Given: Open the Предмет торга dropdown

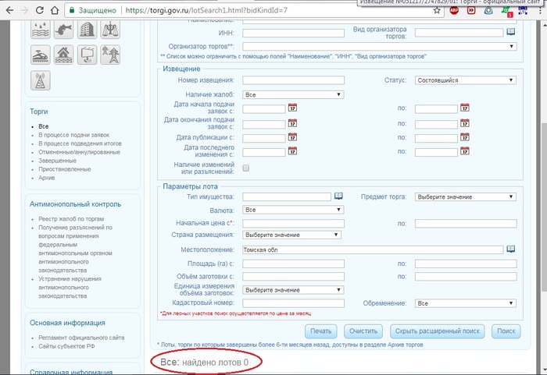Looking at the screenshot, I should pyautogui.click(x=466, y=197).
